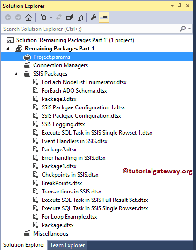This screenshot has height=250, width=196.
Task: Select Package1.dtsx
Action: (x=59, y=166)
